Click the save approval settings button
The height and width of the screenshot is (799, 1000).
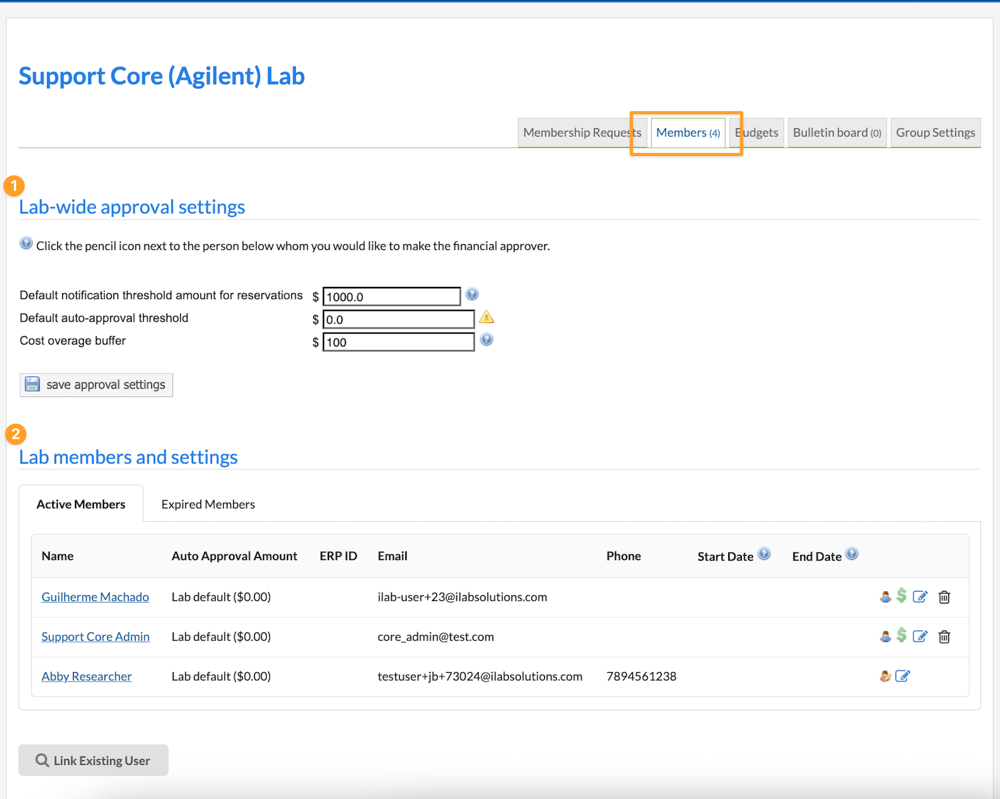96,385
